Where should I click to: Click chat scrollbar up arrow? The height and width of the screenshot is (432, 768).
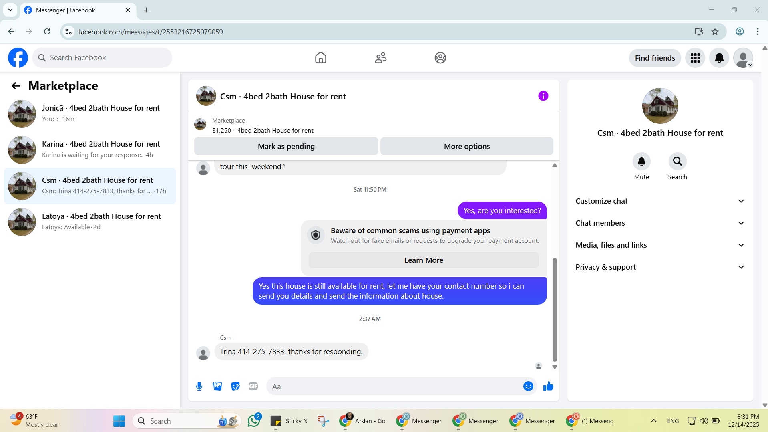(555, 165)
